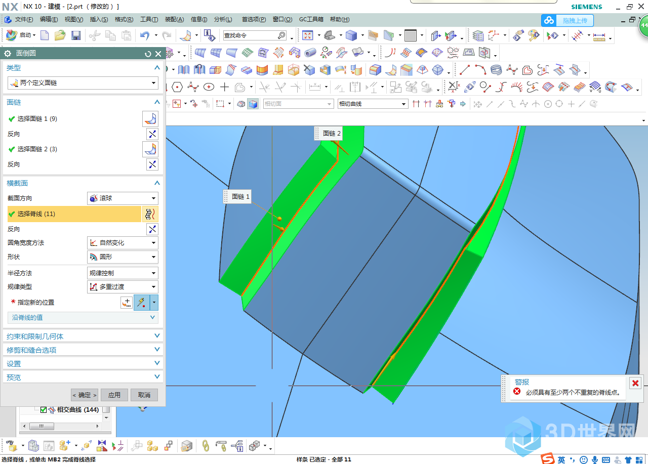Open the 文件(F) menu
This screenshot has width=648, height=464.
click(x=24, y=20)
